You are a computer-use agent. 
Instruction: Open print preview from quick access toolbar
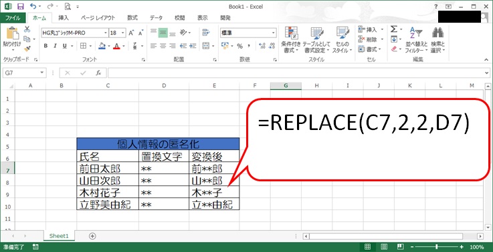pos(68,6)
